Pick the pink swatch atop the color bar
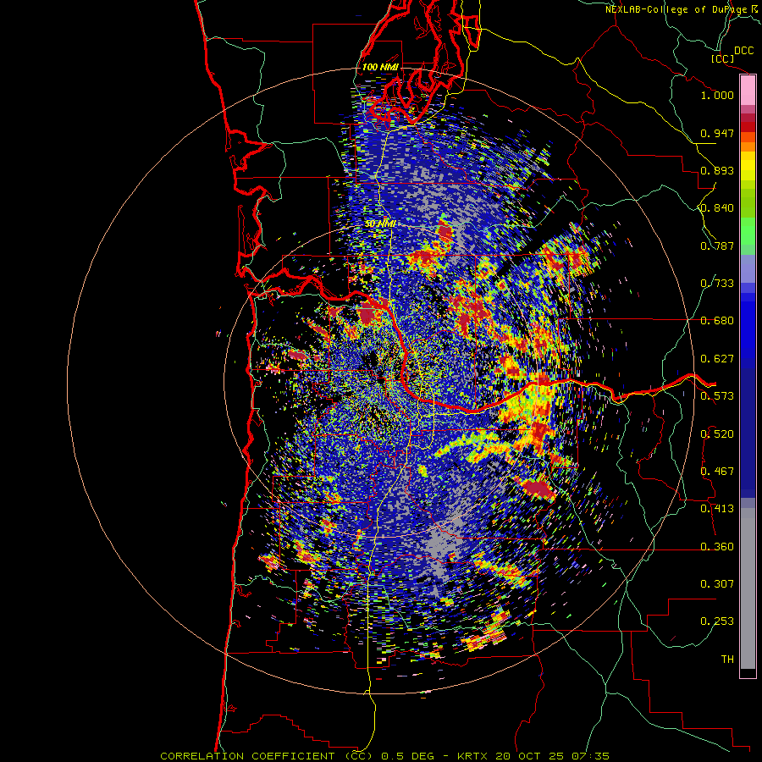762x762 pixels. [748, 91]
